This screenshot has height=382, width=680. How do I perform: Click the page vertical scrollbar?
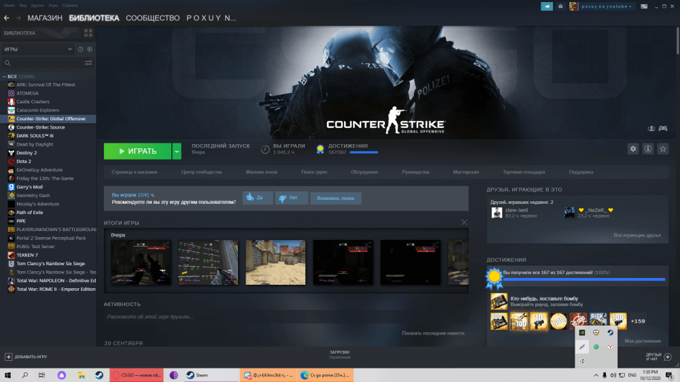(677, 41)
